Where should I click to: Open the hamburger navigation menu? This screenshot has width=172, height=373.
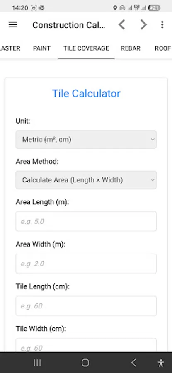pos(13,25)
